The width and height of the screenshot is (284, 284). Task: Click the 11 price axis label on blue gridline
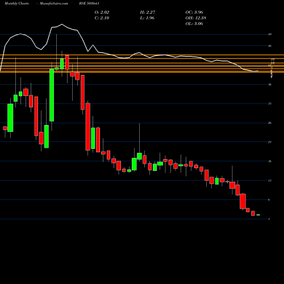click(x=270, y=181)
